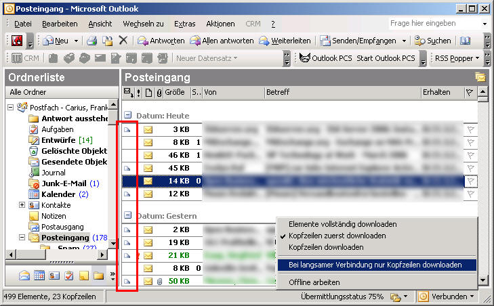Click Start Outlook PCS button
494x306 pixels.
tap(386, 58)
